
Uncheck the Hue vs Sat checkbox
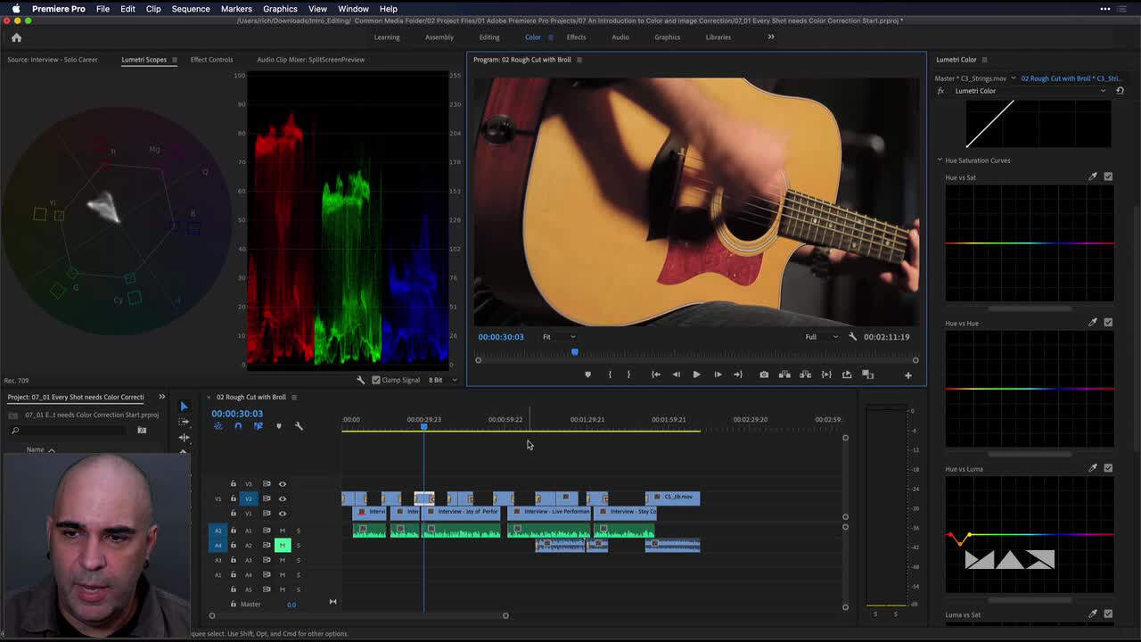coord(1108,177)
